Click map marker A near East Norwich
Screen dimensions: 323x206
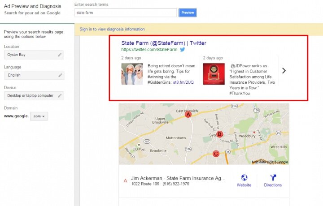coord(188,114)
